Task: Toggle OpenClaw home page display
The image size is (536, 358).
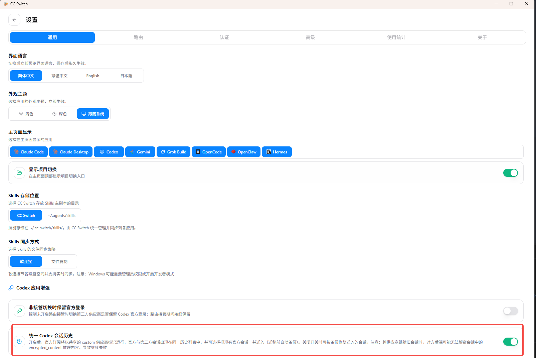Action: pos(244,152)
